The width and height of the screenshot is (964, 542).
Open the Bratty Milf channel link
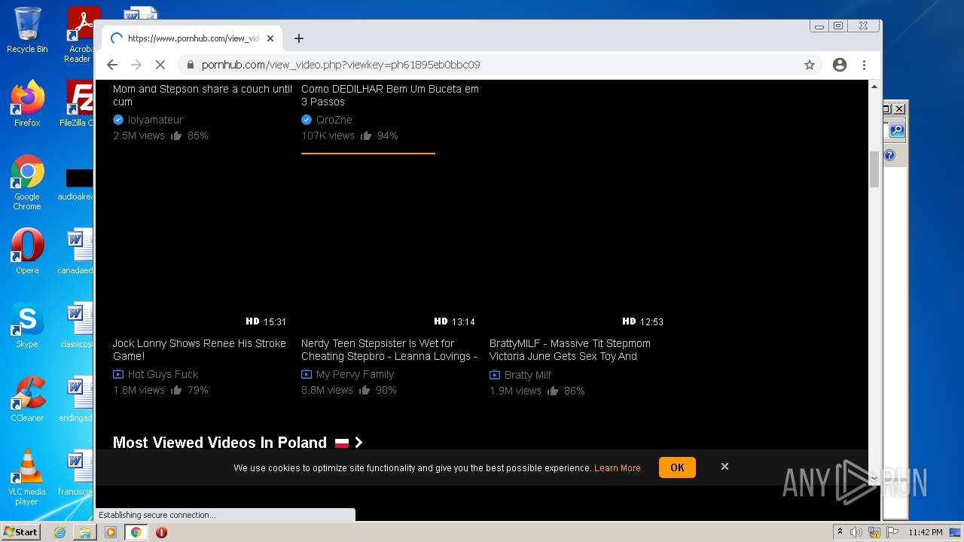click(x=528, y=375)
